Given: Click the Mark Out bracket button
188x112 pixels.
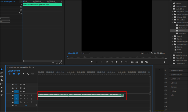Looking at the screenshot, I should [x=101, y=62].
